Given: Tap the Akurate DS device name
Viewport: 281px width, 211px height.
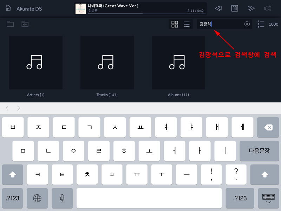Looking at the screenshot, I should click(x=29, y=9).
